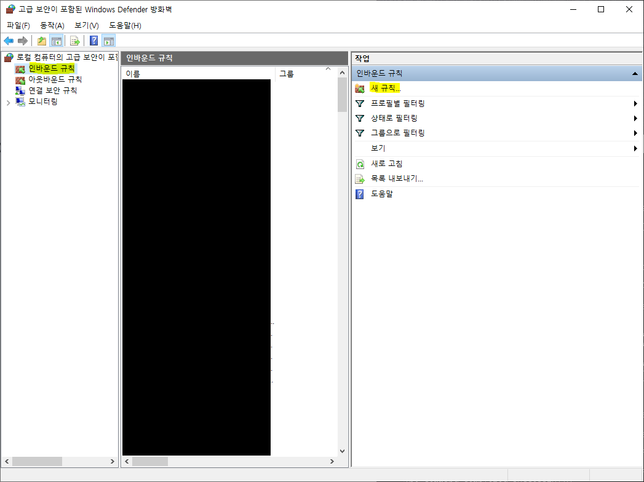Click the rule list scroll left arrow
644x482 pixels.
tap(127, 462)
